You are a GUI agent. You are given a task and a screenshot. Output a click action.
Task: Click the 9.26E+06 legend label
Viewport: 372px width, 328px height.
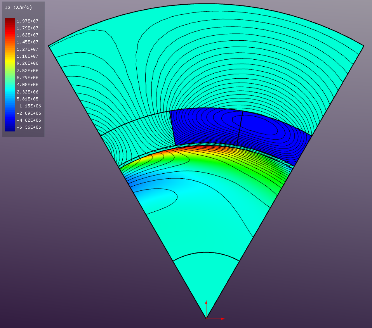coord(27,63)
